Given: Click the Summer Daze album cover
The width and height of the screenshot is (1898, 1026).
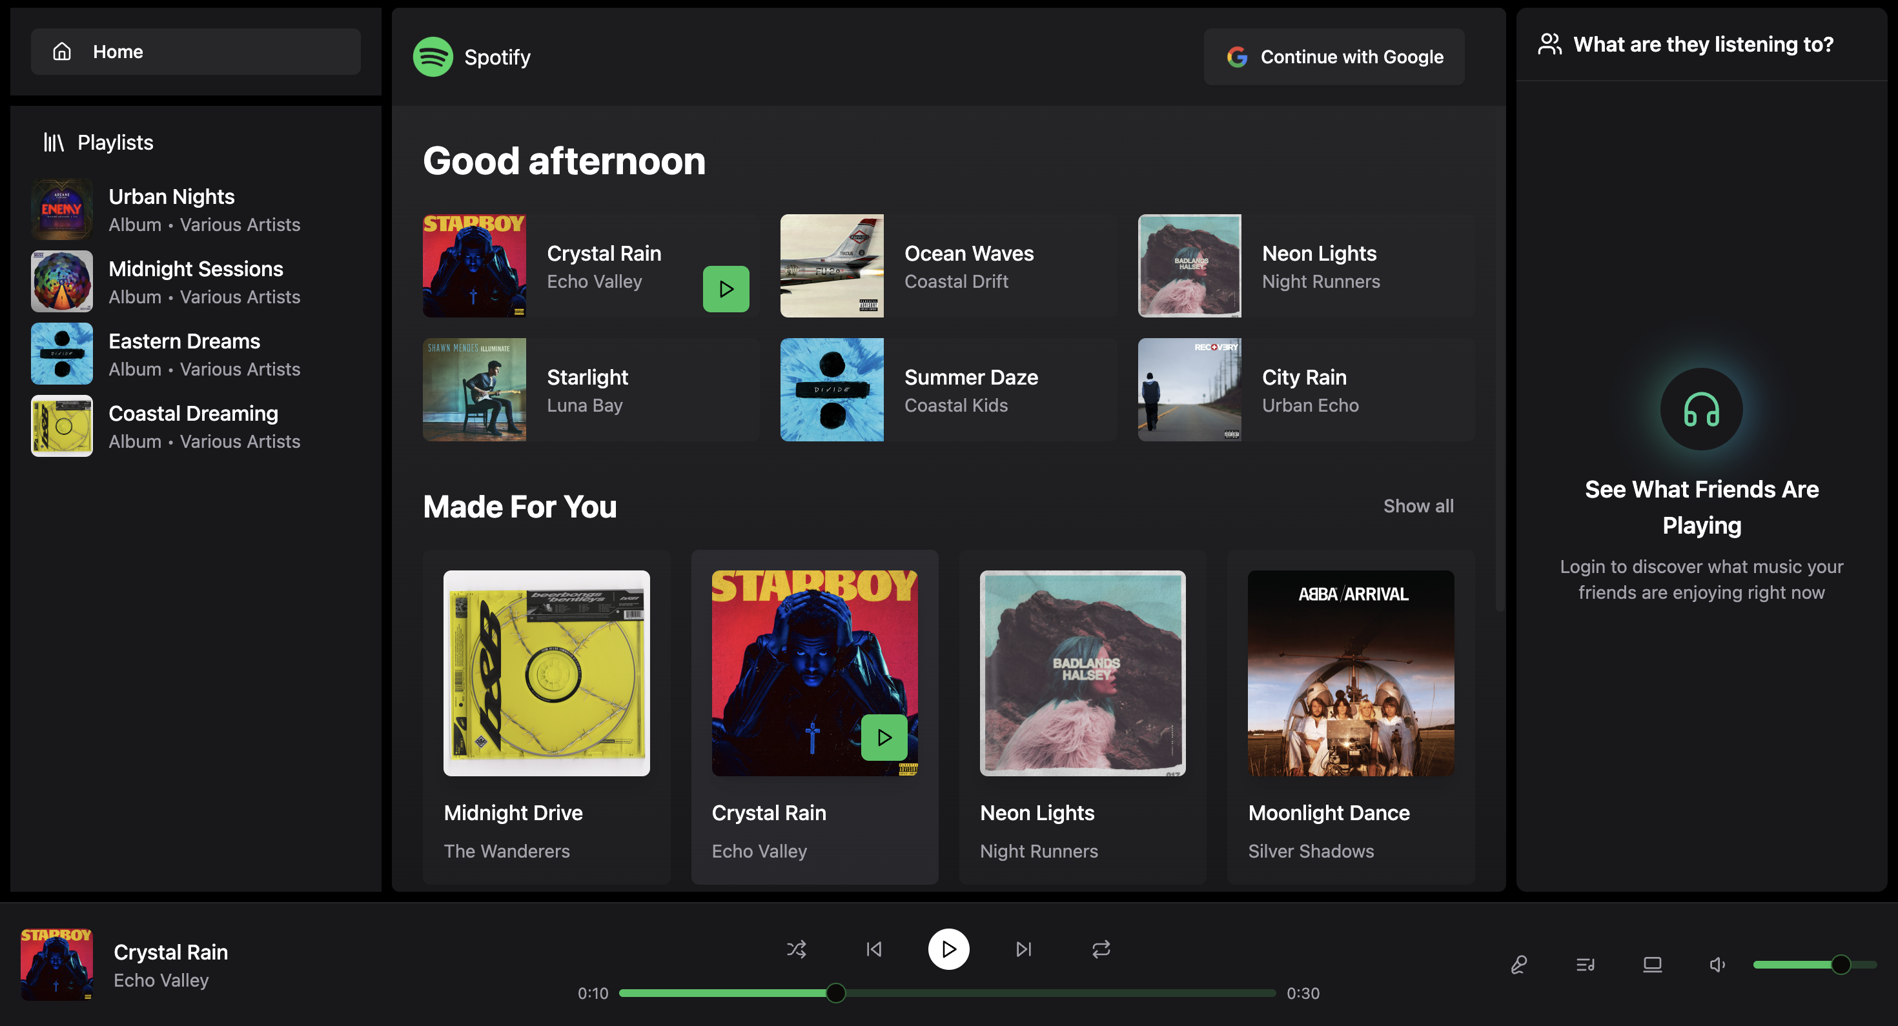Looking at the screenshot, I should [832, 390].
